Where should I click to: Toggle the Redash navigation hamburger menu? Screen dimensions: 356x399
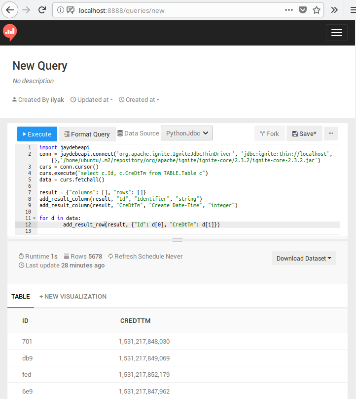pos(337,33)
